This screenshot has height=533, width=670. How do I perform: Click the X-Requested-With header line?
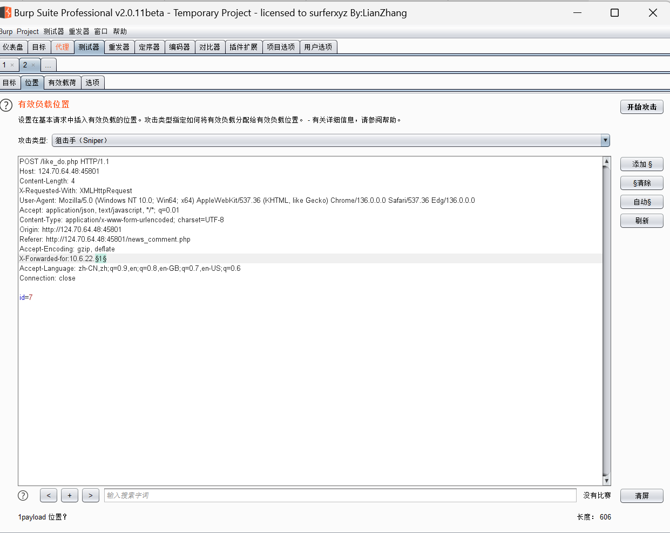pos(76,190)
